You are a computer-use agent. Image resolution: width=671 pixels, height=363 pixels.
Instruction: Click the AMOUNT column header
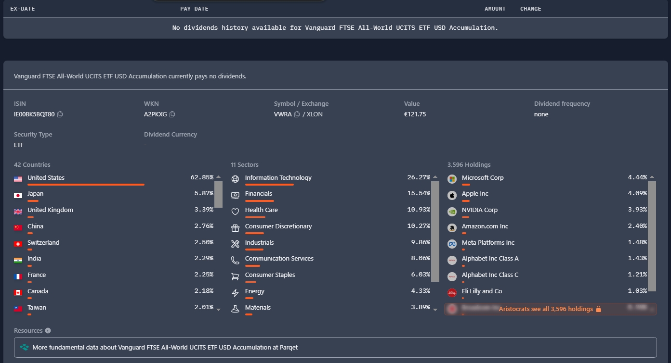click(x=495, y=9)
